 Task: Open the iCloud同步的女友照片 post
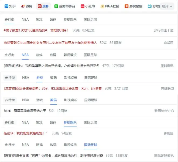pos(50,43)
